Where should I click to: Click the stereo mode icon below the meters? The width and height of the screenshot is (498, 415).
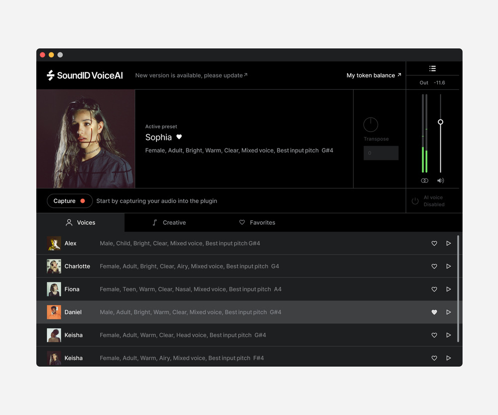[x=424, y=180]
